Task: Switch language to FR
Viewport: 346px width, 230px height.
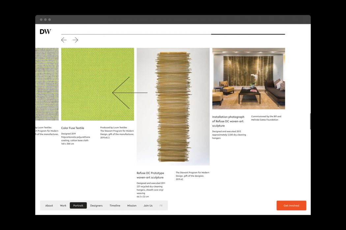Action: coord(161,206)
